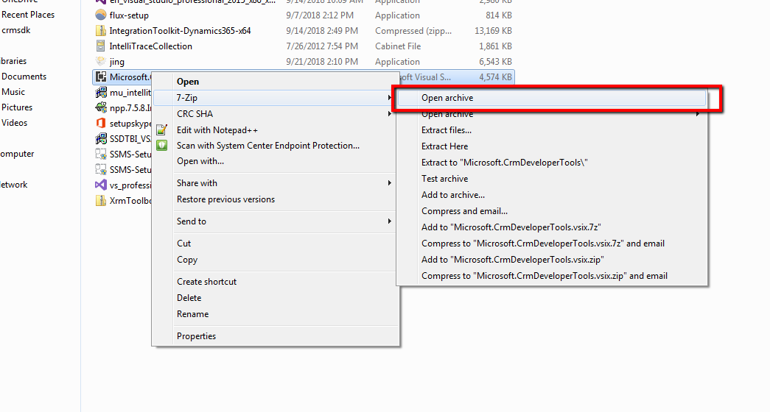This screenshot has width=770, height=412.
Task: Choose Extract to "Microsoft.CrmDeveloperTools\"
Action: point(552,163)
